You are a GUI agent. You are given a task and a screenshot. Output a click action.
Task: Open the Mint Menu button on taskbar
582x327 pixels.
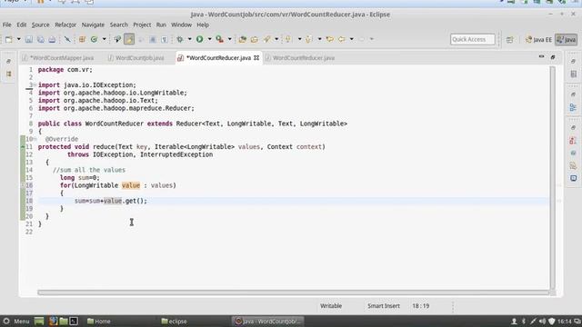click(15, 321)
